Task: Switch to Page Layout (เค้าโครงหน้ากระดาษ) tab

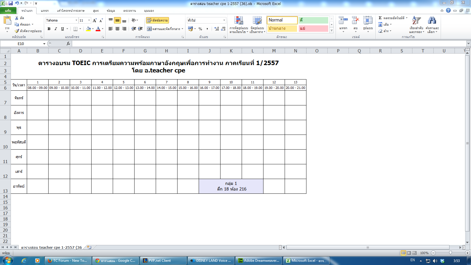Action: pyautogui.click(x=71, y=11)
